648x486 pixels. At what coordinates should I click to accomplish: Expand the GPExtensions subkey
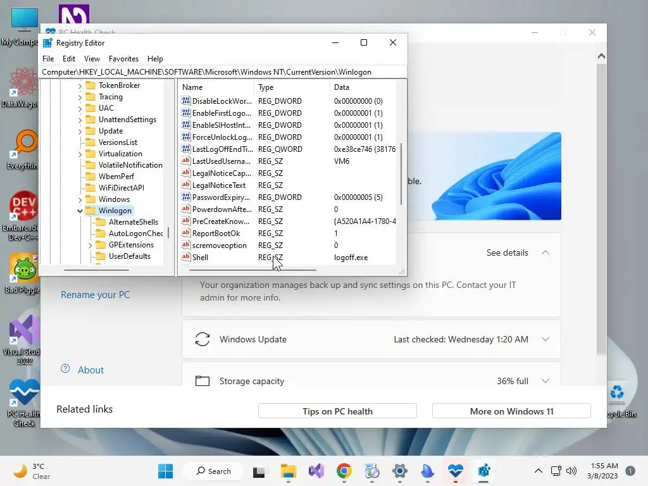click(90, 245)
